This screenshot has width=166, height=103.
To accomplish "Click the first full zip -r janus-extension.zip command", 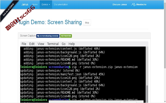I will [105, 67].
